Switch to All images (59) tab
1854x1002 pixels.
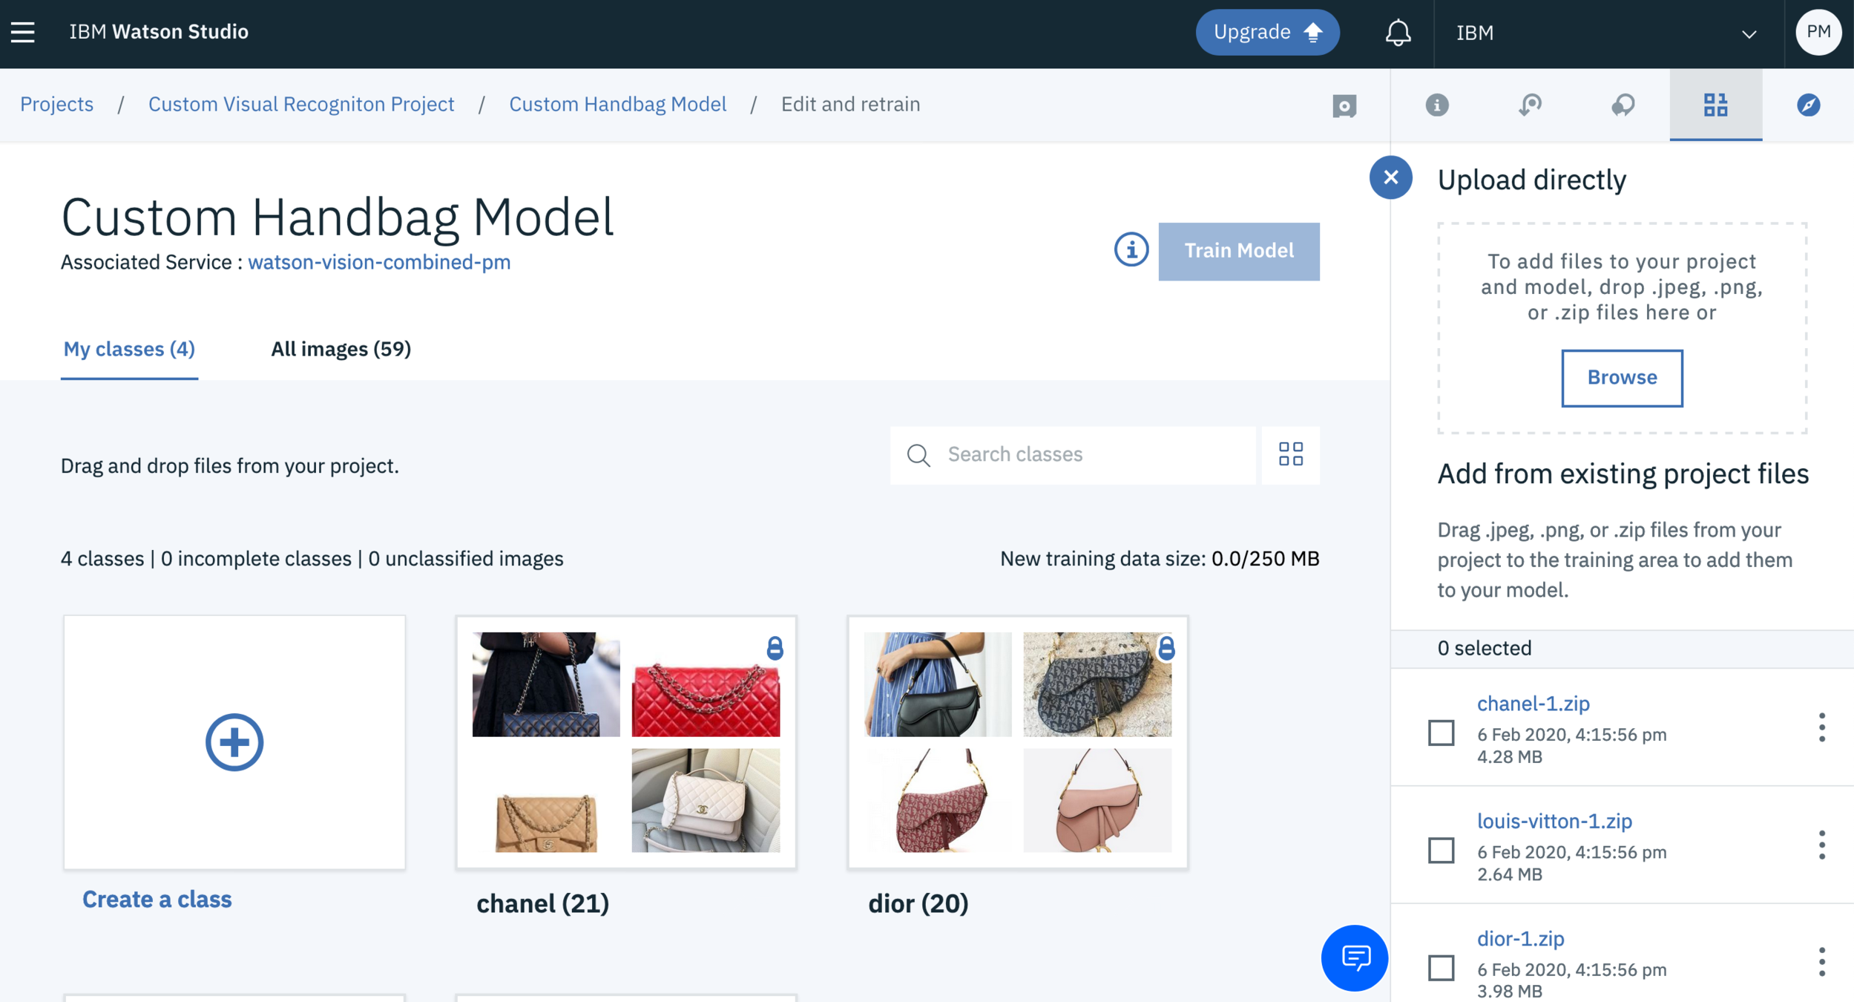(x=341, y=349)
